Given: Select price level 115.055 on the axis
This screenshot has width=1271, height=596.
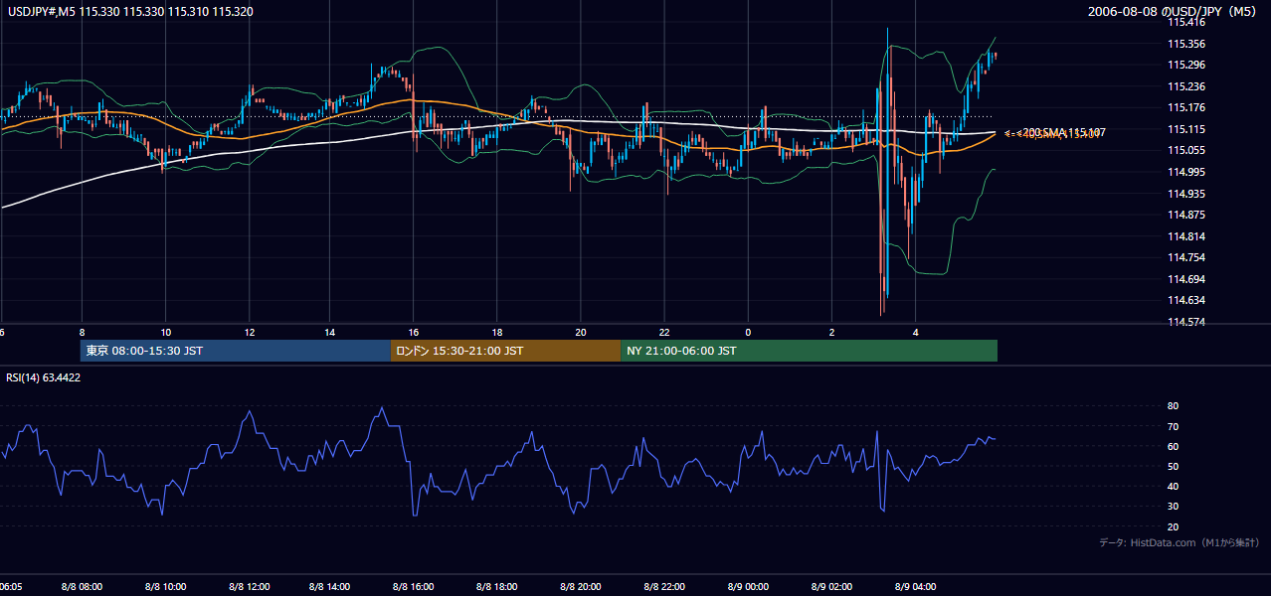Looking at the screenshot, I should pyautogui.click(x=1188, y=150).
